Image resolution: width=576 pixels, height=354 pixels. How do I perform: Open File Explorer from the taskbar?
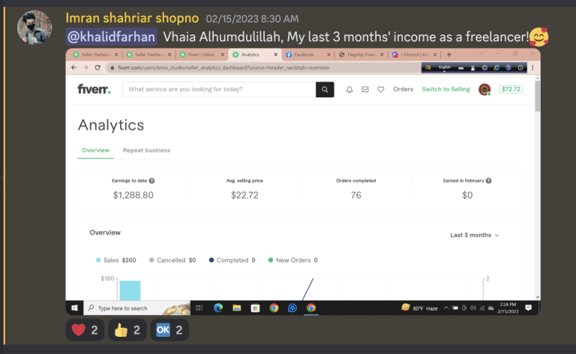[x=237, y=308]
